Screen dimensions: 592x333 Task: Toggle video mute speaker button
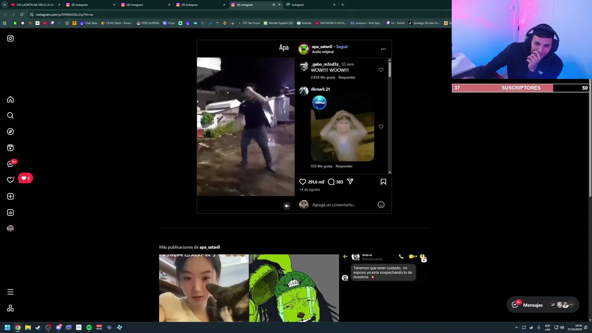point(287,206)
